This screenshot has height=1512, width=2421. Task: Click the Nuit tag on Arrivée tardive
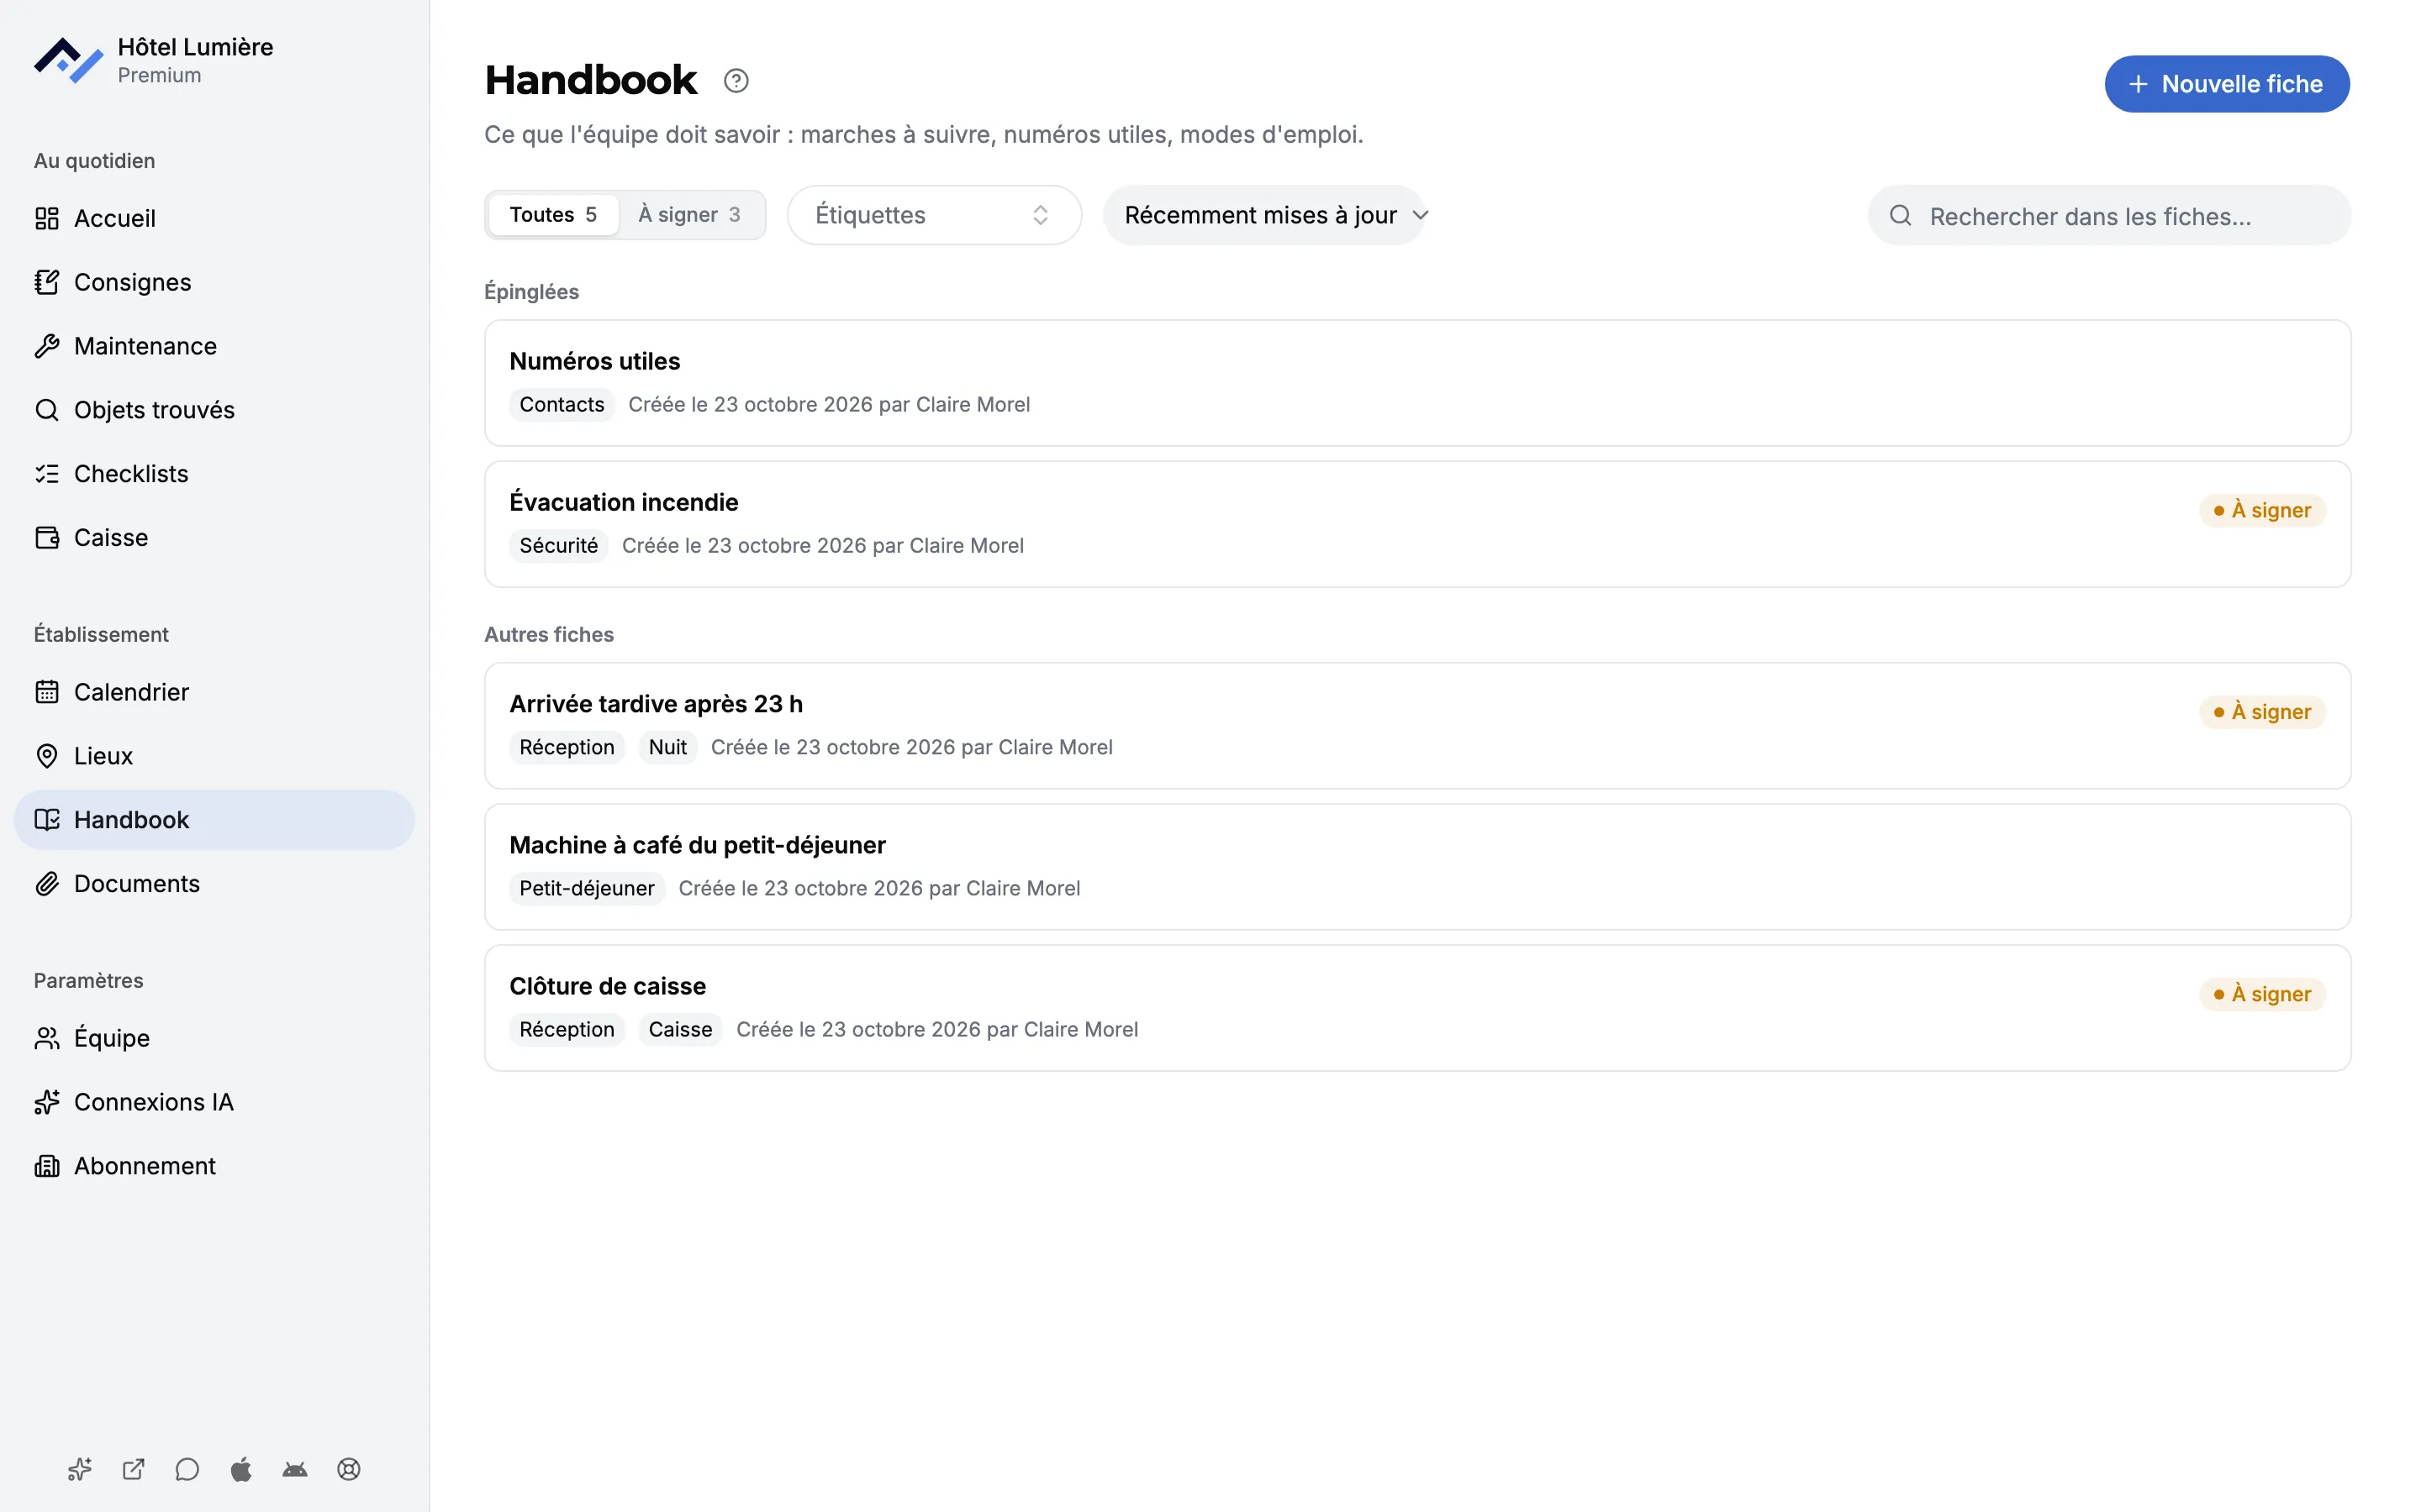click(667, 747)
